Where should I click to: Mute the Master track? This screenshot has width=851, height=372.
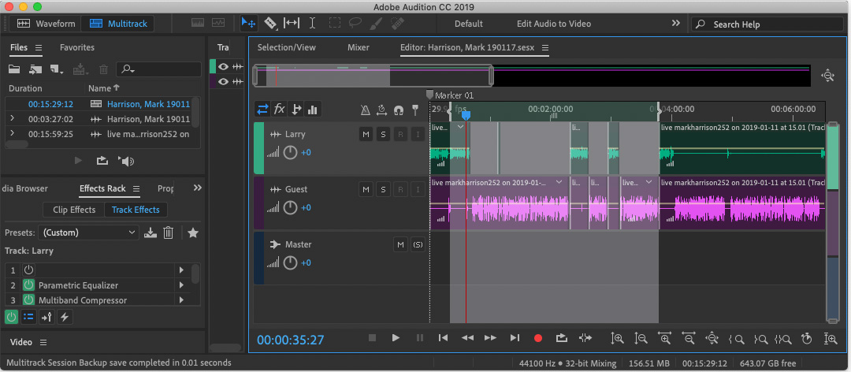pyautogui.click(x=400, y=245)
